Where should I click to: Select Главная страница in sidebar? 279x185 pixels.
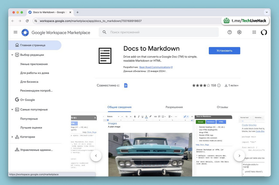pos(33,45)
